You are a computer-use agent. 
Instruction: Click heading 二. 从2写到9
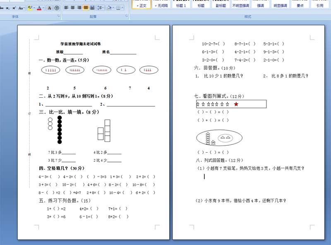click(76, 96)
